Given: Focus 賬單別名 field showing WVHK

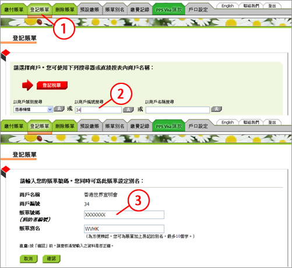Looking at the screenshot, I should pos(124,229).
